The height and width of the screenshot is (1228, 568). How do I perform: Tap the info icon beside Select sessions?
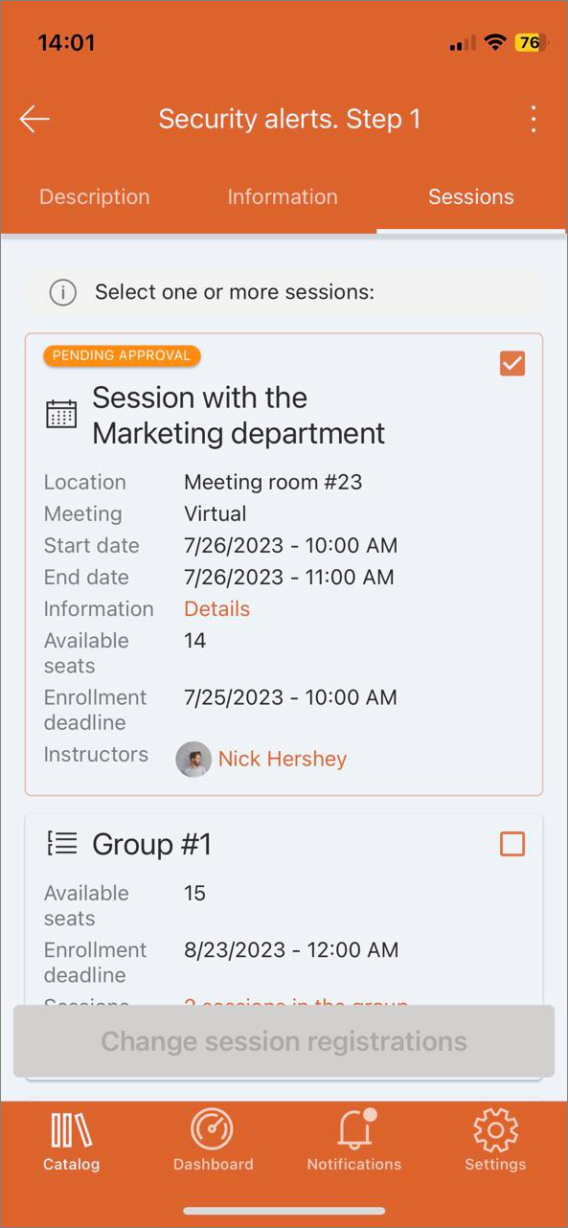(63, 292)
